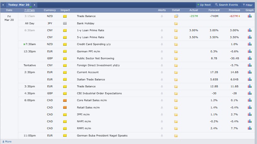Click graph icon for RMPI m/m
The image size is (257, 144).
pos(249,128)
